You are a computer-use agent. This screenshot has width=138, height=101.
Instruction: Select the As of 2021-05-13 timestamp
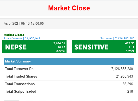coord(24,23)
